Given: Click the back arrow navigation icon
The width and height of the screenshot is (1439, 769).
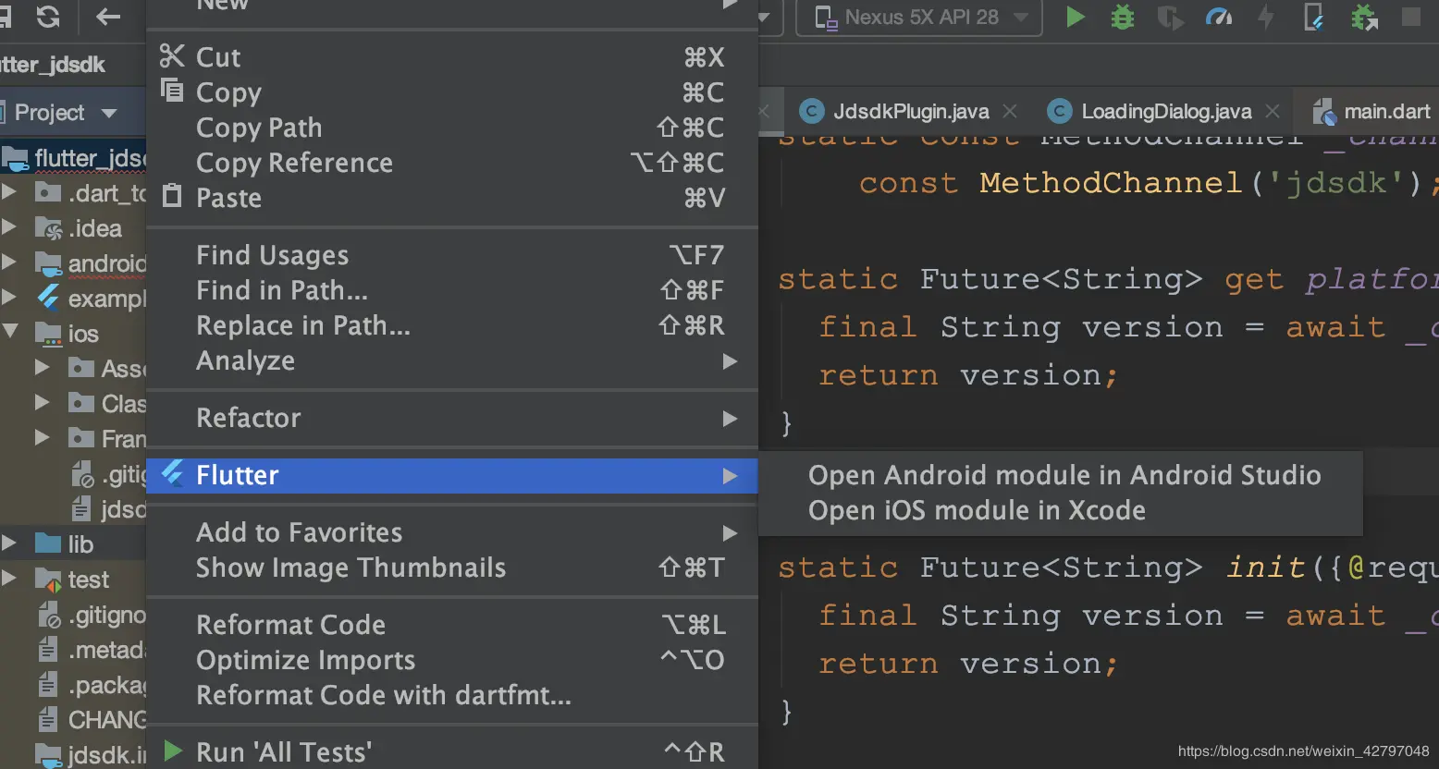Looking at the screenshot, I should coord(108,17).
